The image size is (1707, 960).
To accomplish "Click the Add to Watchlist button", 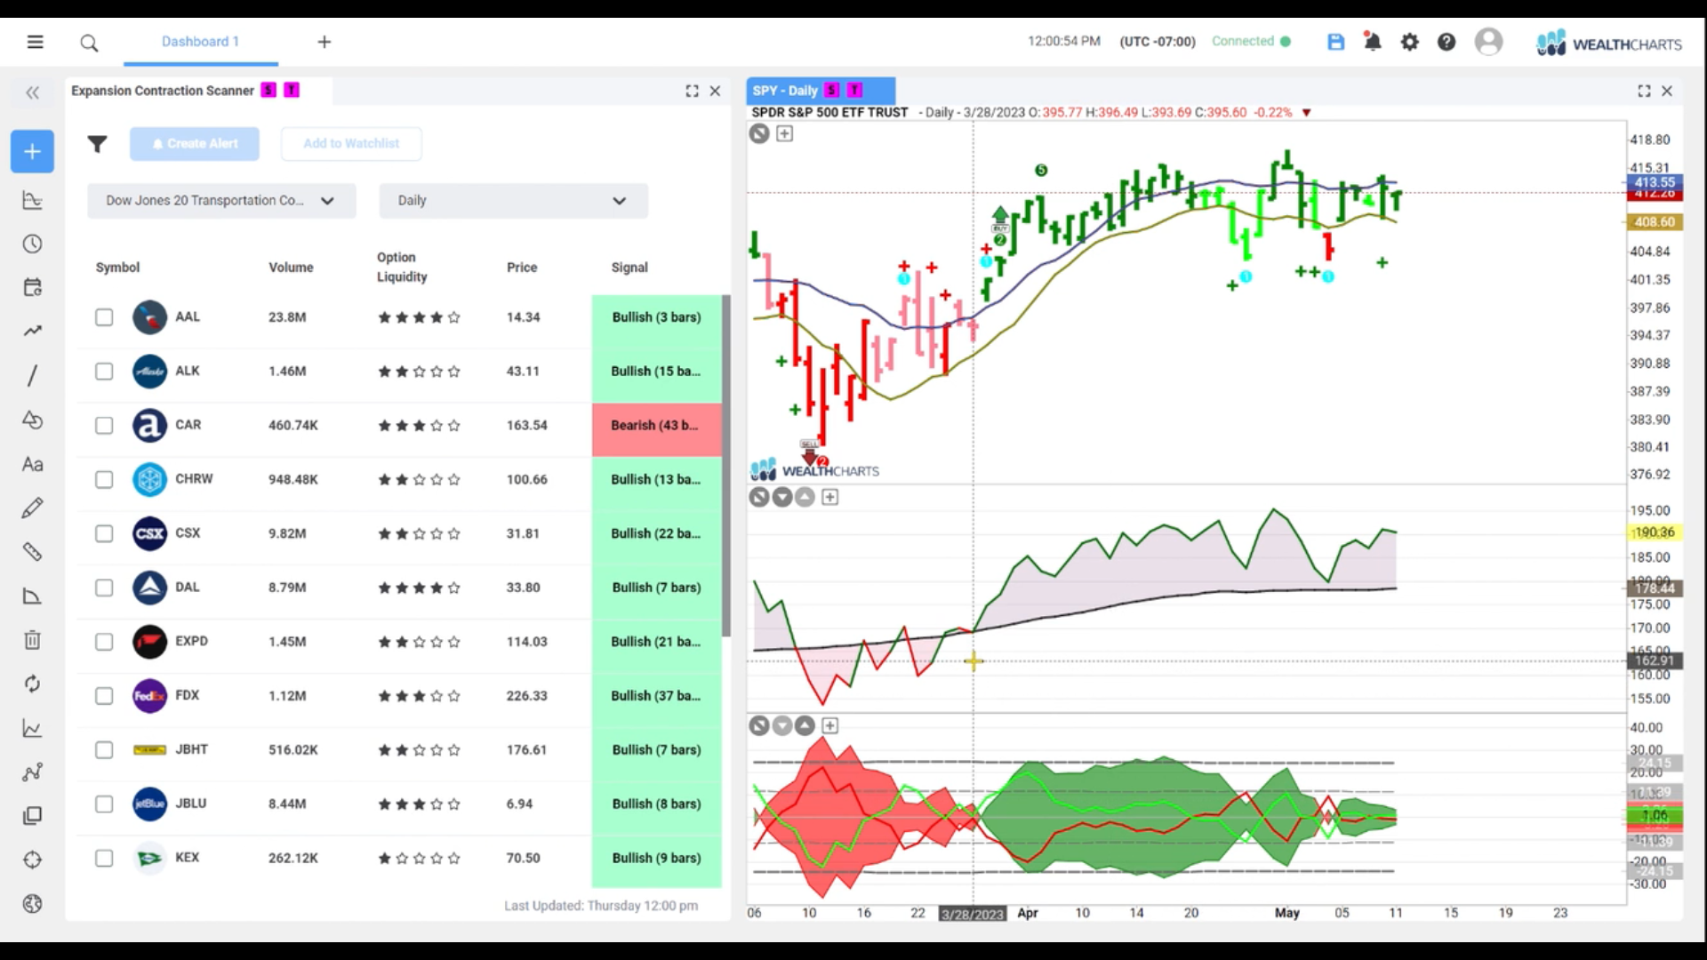I will [x=351, y=144].
